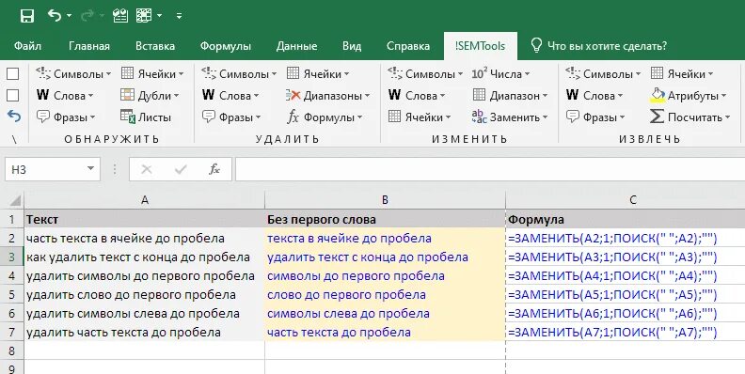Save the workbook with the floppy disk icon
The height and width of the screenshot is (374, 745).
(x=27, y=16)
